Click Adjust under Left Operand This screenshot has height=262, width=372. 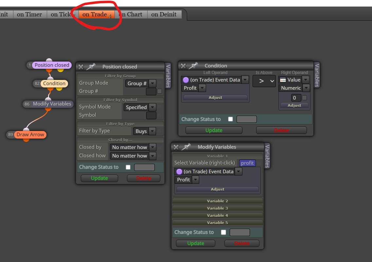click(215, 98)
